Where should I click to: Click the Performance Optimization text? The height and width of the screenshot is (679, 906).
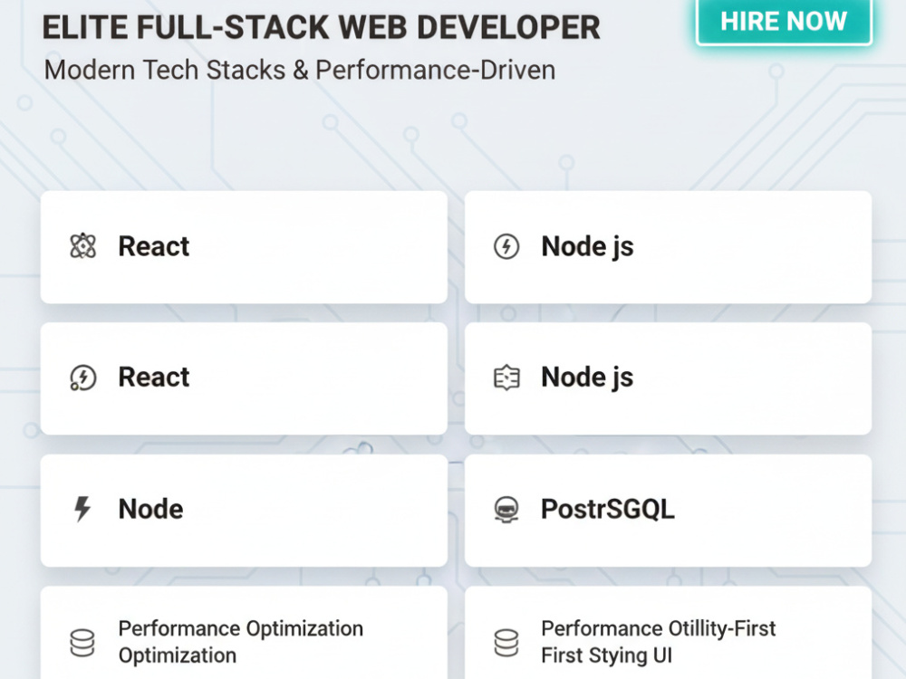click(241, 642)
